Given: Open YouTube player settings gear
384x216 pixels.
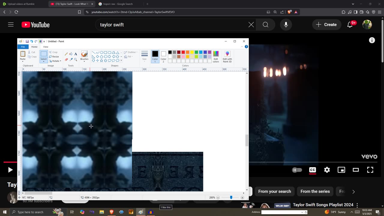Looking at the screenshot, I should pyautogui.click(x=327, y=170).
